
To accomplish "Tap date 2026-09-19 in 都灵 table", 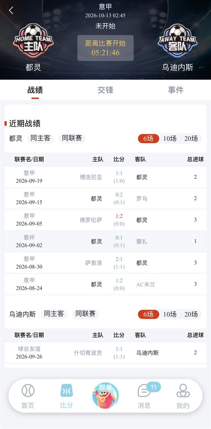I will [x=29, y=181].
